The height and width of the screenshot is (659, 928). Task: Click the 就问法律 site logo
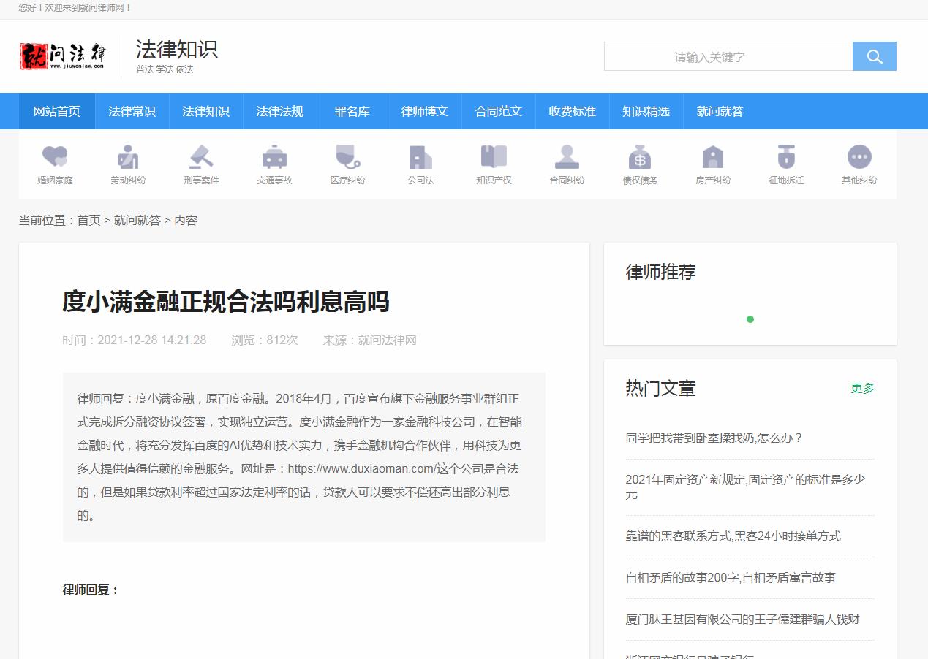click(x=63, y=56)
